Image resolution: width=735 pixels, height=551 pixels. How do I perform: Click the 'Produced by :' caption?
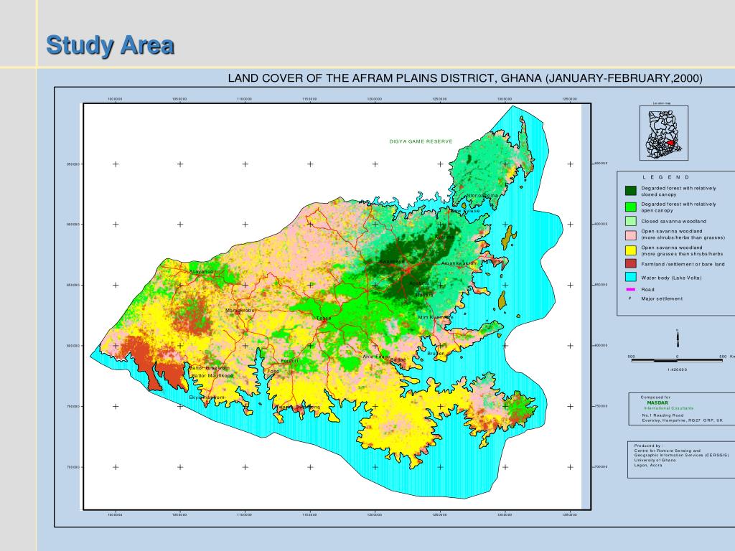pos(648,446)
